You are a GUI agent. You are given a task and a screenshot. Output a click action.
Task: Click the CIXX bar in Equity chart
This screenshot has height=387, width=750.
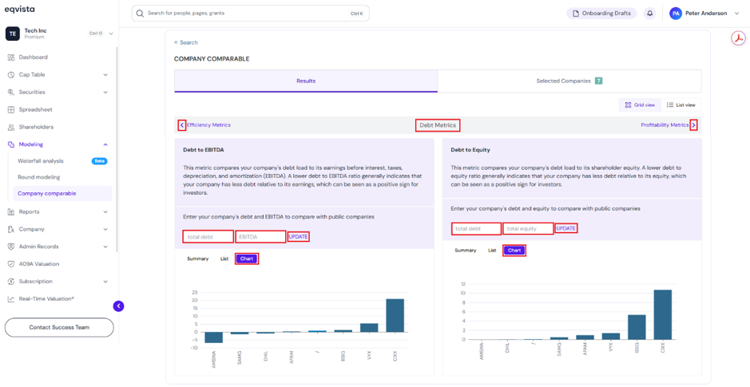[663, 314]
